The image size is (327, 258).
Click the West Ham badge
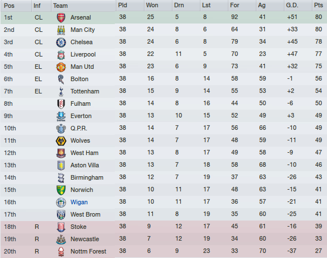[x=61, y=153]
